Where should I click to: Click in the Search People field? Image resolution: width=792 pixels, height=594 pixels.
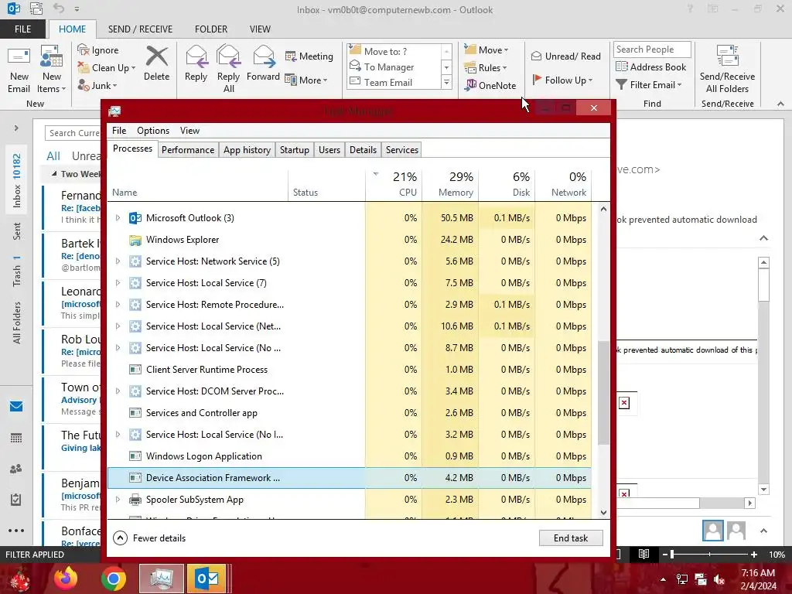pyautogui.click(x=651, y=49)
